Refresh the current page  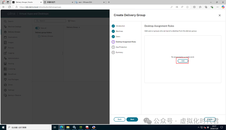(x=9, y=7)
